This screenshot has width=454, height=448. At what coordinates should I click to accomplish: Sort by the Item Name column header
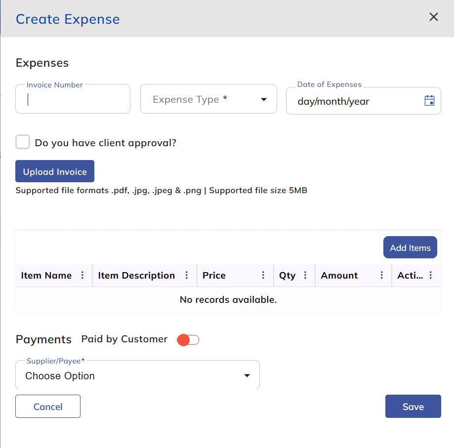tap(46, 276)
